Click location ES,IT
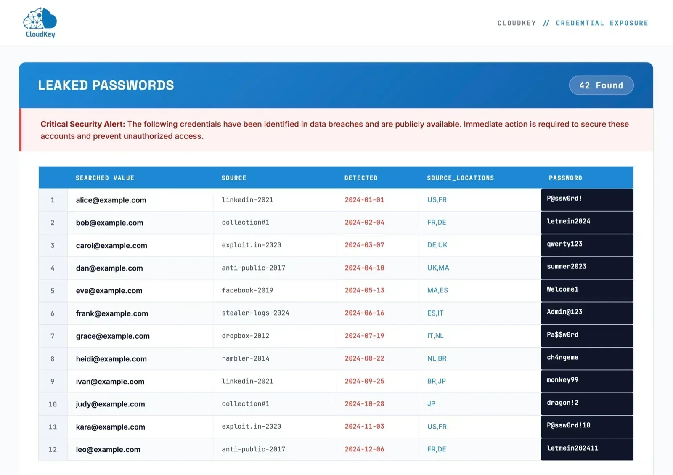The height and width of the screenshot is (475, 673). pyautogui.click(x=435, y=313)
